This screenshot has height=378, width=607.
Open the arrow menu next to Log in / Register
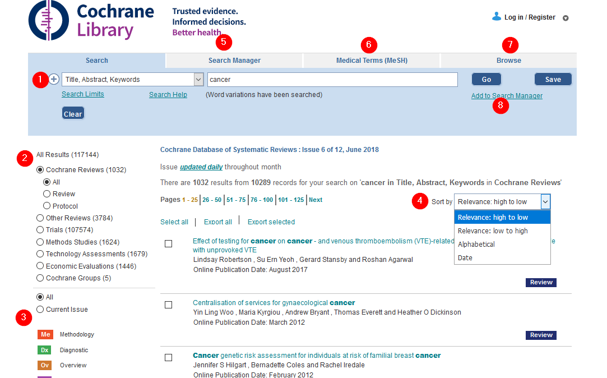(x=566, y=18)
